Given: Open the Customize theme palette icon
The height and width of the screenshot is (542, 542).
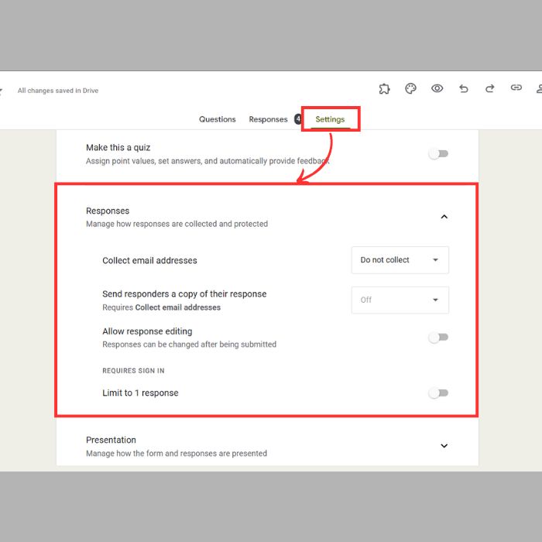Looking at the screenshot, I should [x=410, y=89].
